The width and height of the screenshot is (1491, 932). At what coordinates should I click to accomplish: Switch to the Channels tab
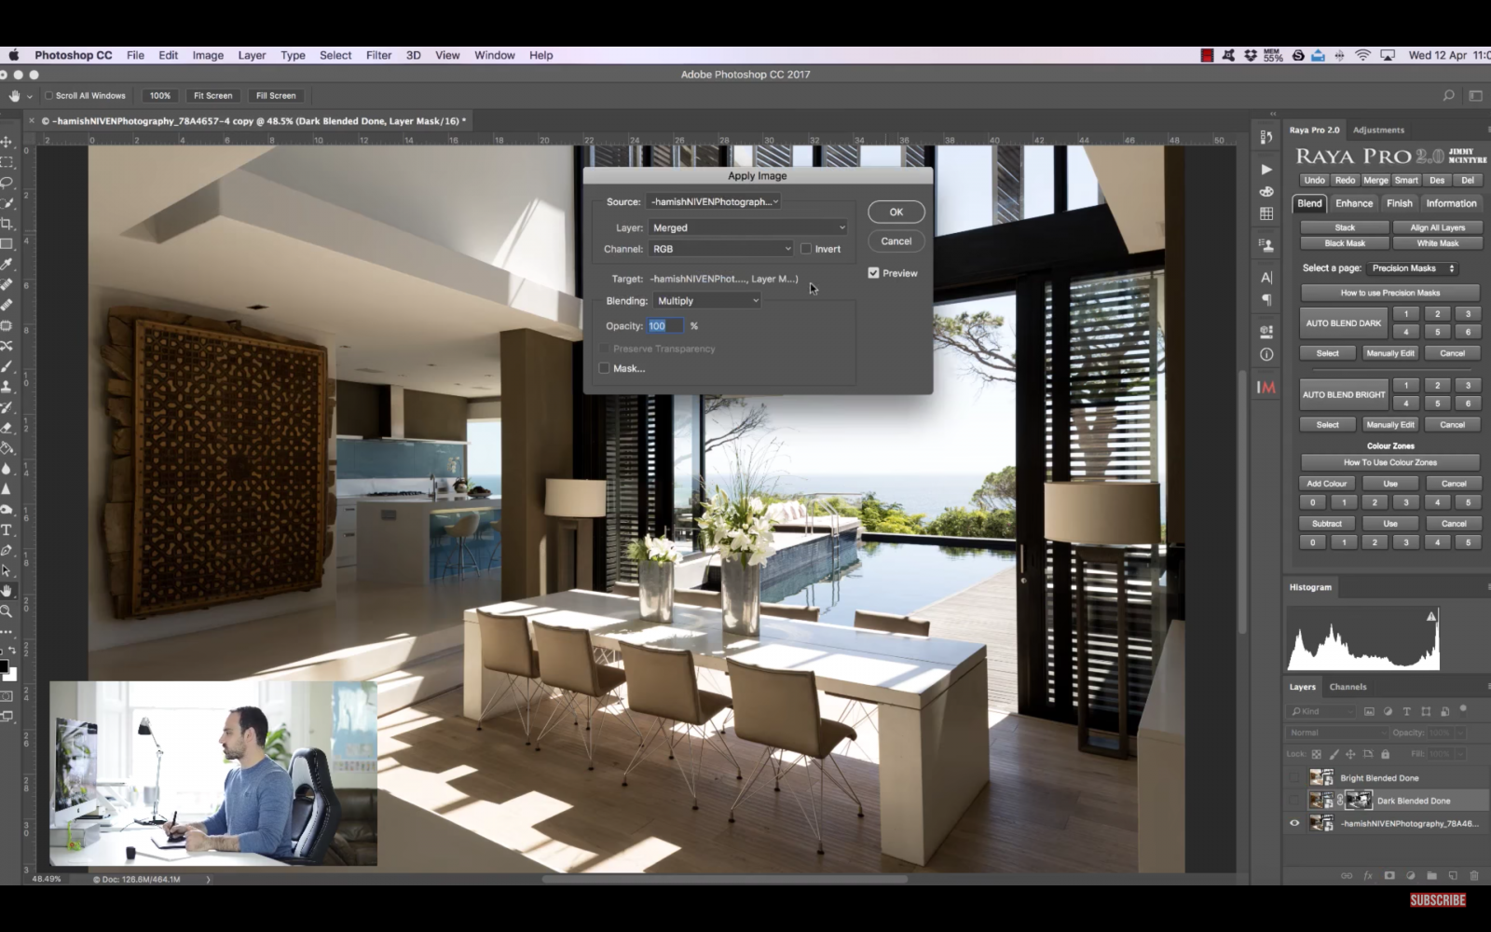(x=1347, y=687)
